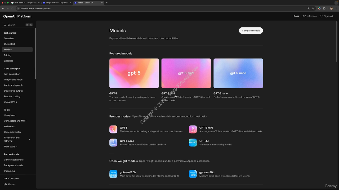Click the magnifier icon in sidebar search
Image resolution: width=339 pixels, height=190 pixels.
tap(5, 25)
